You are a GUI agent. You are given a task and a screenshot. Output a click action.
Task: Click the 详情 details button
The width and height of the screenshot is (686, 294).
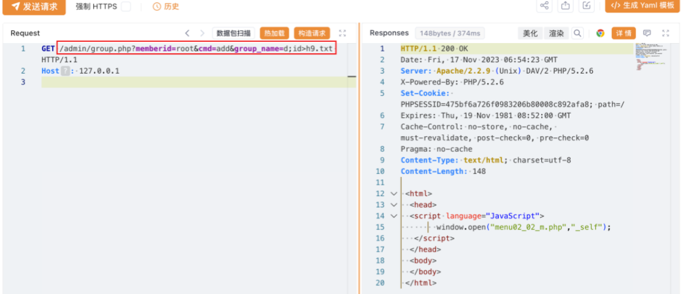pyautogui.click(x=623, y=33)
